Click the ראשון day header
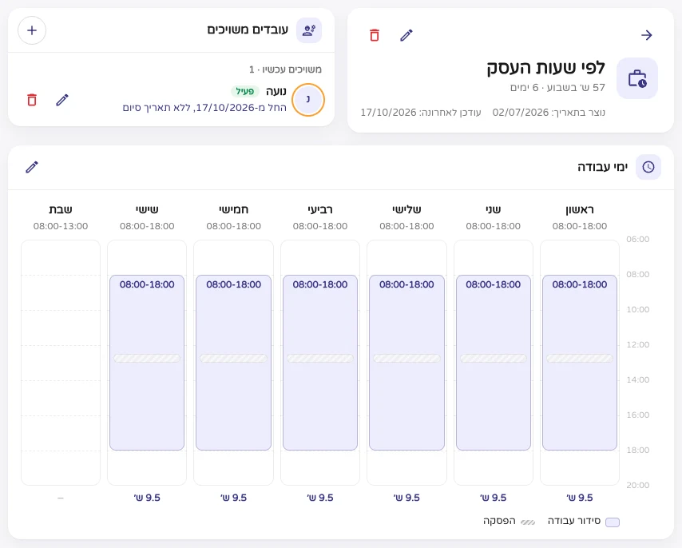Viewport: 682px width, 548px height. [579, 209]
